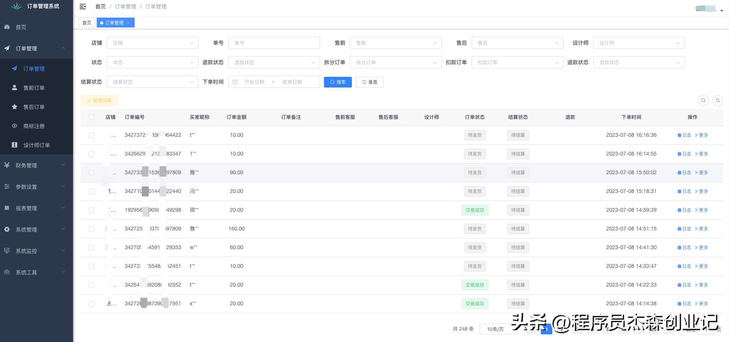Image resolution: width=729 pixels, height=342 pixels.
Task: Open 日志 for order at 16:14:55
Action: (684, 154)
